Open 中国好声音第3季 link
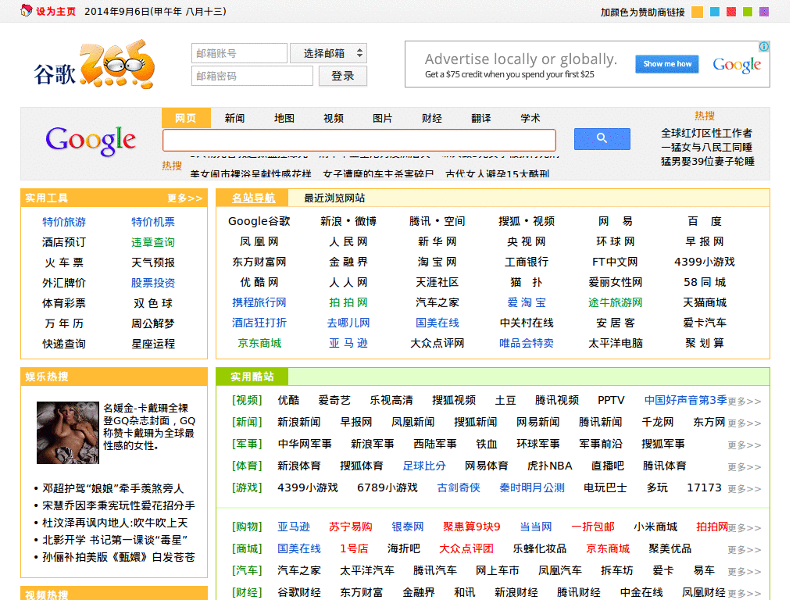Viewport: 800px width, 600px height. [686, 401]
